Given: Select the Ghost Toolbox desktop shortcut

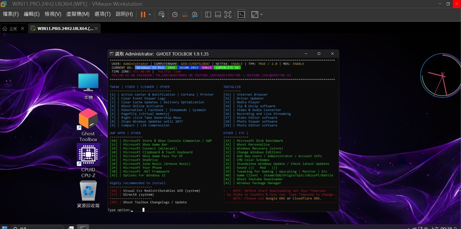Looking at the screenshot, I should pos(88,125).
